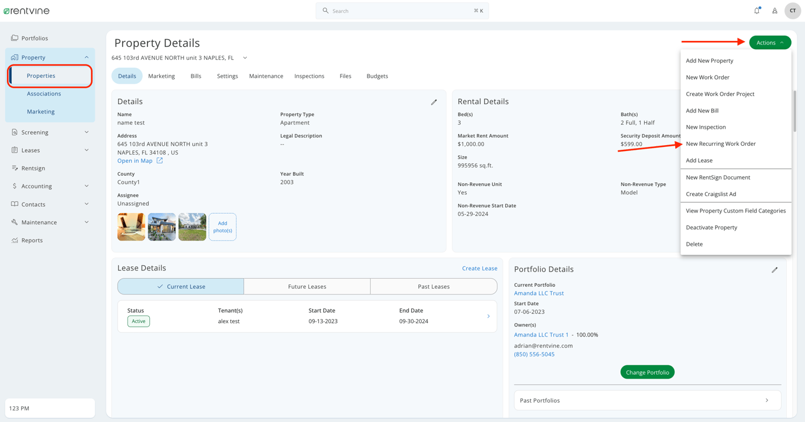Select the Screening sidebar icon
Screen dimensions: 805x422
(x=14, y=132)
